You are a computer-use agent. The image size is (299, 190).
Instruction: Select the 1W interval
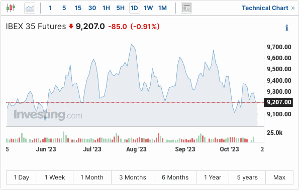point(148,8)
